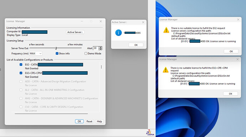Uncheck the EX2 - CATIA configuration checkbox
The width and height of the screenshot is (246, 137).
(x=21, y=64)
